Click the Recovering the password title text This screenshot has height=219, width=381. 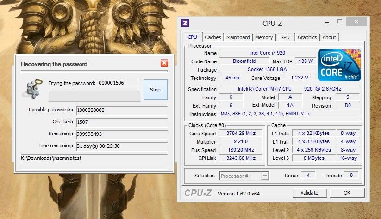(57, 64)
